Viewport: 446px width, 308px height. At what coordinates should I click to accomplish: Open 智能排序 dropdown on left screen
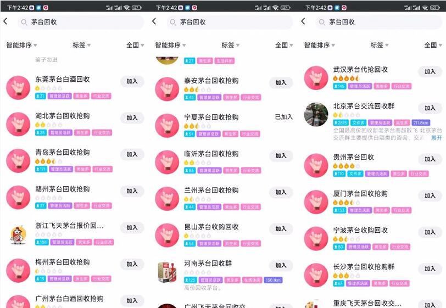click(21, 45)
